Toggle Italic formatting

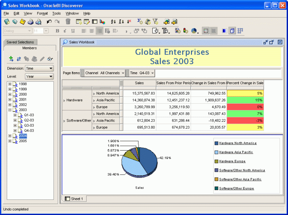(x=65, y=31)
